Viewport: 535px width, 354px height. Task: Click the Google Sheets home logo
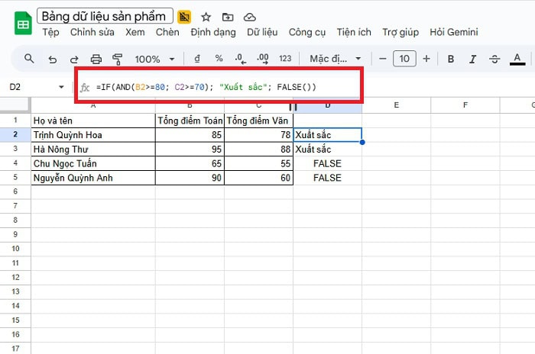click(x=22, y=22)
